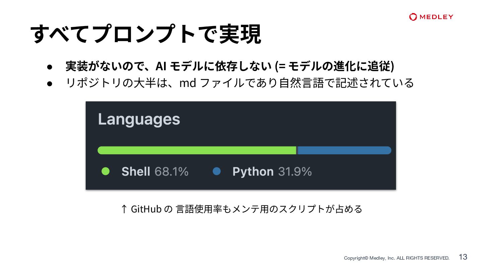
Task: Click the 31.9% percentage text
Action: point(295,172)
